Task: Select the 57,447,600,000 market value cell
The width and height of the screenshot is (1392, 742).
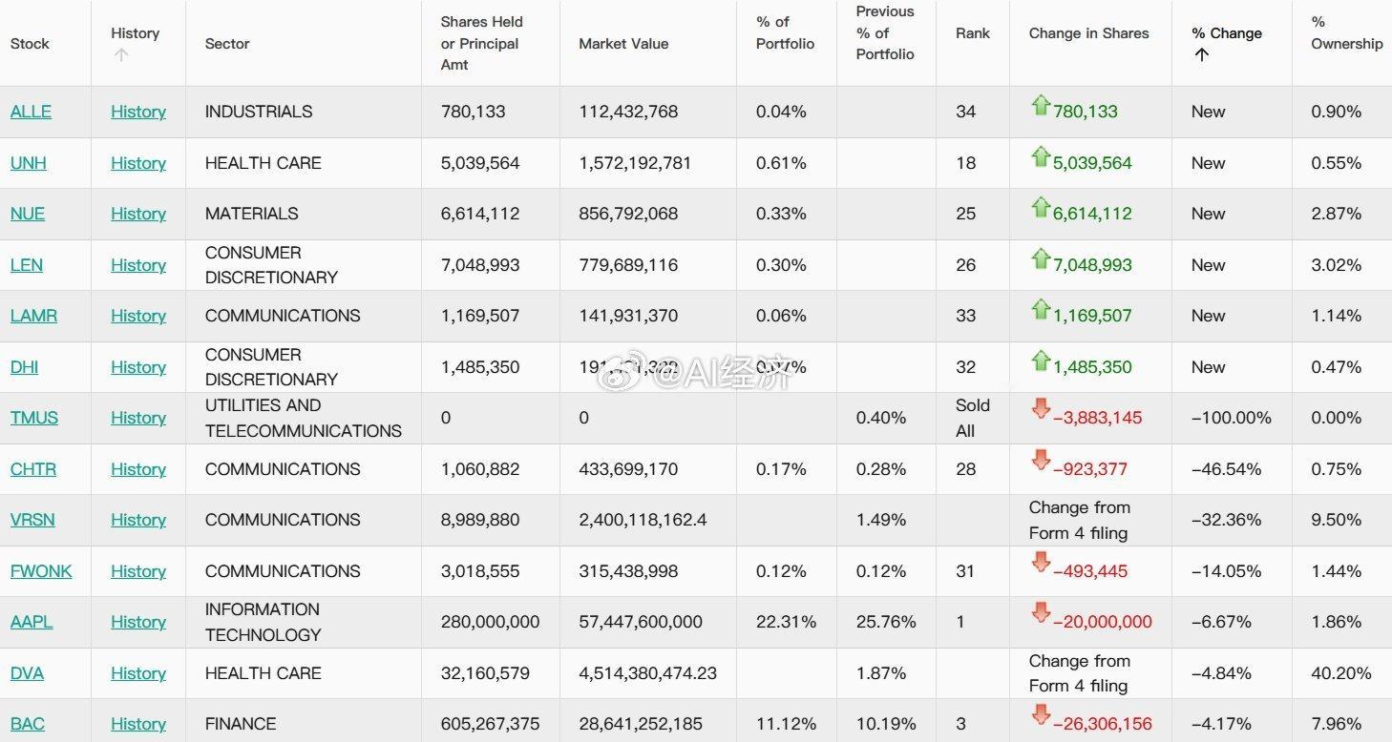Action: pos(641,622)
